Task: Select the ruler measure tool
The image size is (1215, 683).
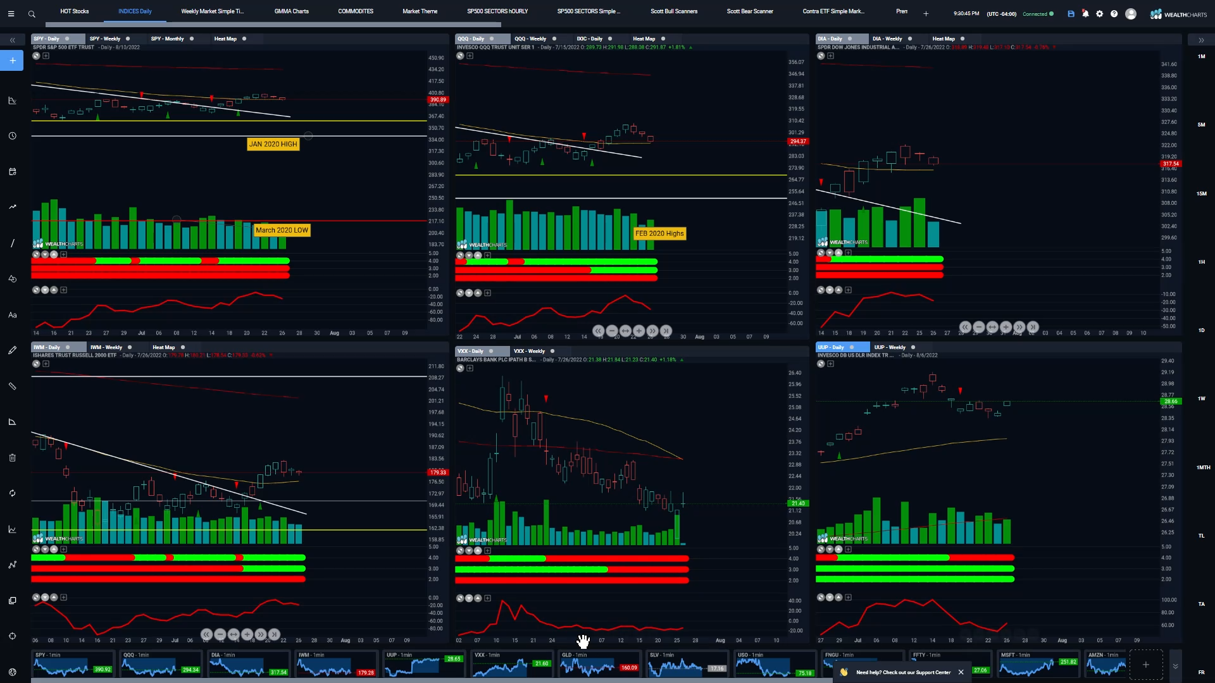Action: (12, 386)
